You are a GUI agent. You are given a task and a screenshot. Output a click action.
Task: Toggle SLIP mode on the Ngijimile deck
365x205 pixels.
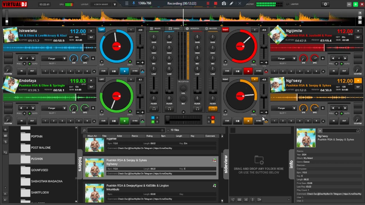(x=225, y=61)
